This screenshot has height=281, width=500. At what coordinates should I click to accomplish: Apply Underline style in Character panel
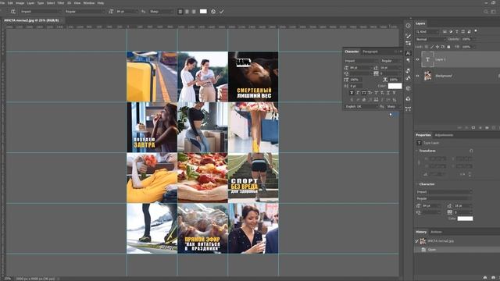click(x=388, y=93)
